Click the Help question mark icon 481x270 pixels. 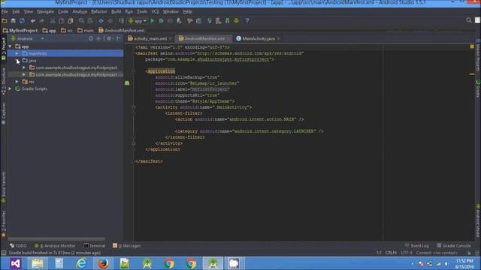[x=247, y=21]
